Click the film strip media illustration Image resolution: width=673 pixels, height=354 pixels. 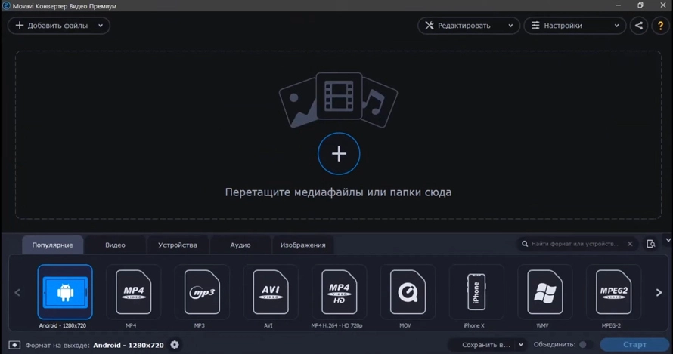339,96
